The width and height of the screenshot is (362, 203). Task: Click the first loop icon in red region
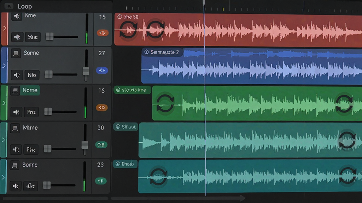pyautogui.click(x=128, y=30)
